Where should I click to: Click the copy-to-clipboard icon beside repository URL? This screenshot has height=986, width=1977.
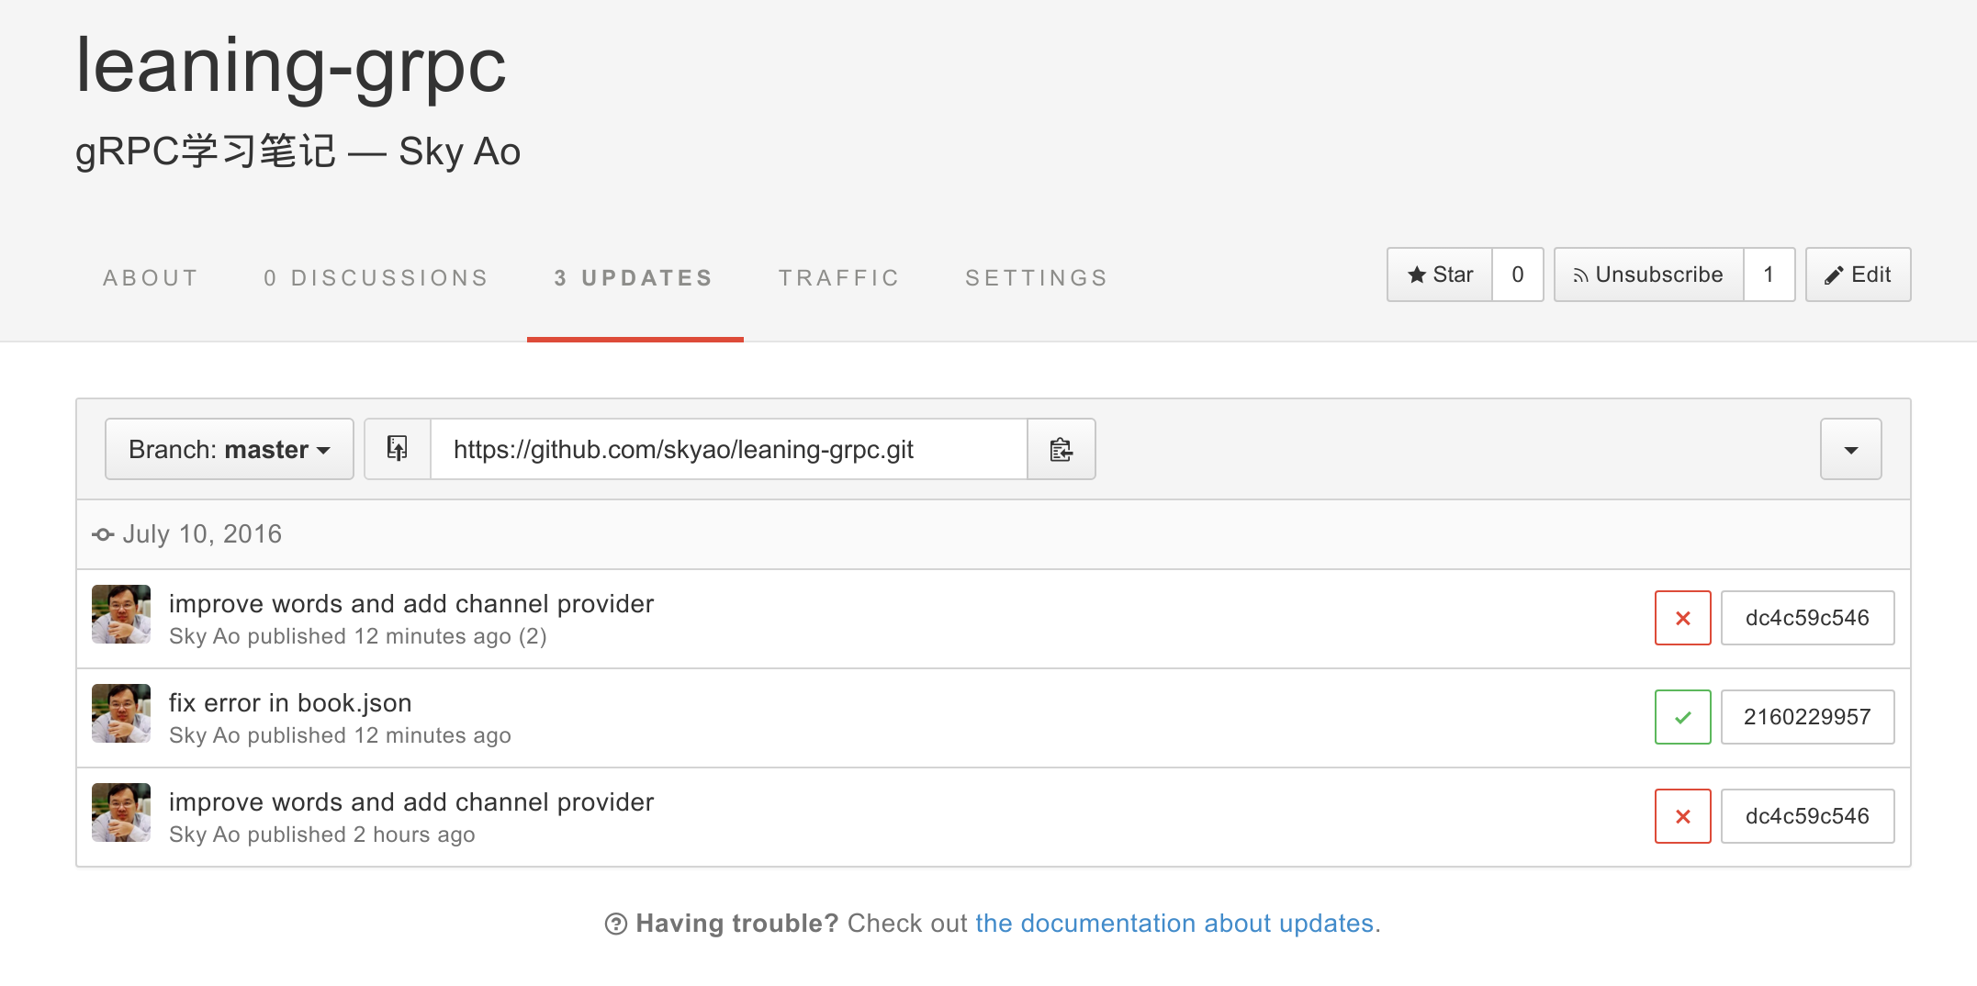coord(1061,449)
